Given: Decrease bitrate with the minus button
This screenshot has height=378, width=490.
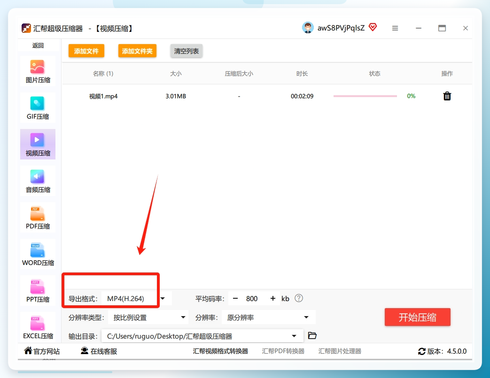Looking at the screenshot, I should 235,298.
